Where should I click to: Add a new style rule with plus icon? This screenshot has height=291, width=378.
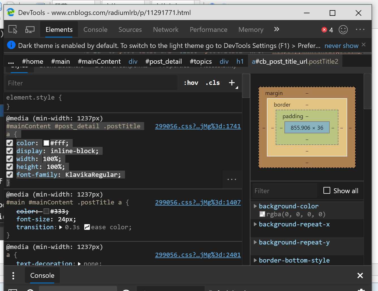coord(232,83)
